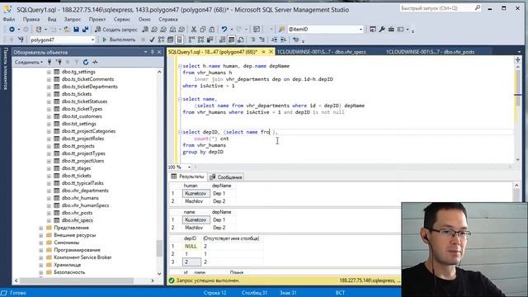Click the Disconnect plug icon in Object Explorer
The width and height of the screenshot is (528, 297).
(59, 63)
